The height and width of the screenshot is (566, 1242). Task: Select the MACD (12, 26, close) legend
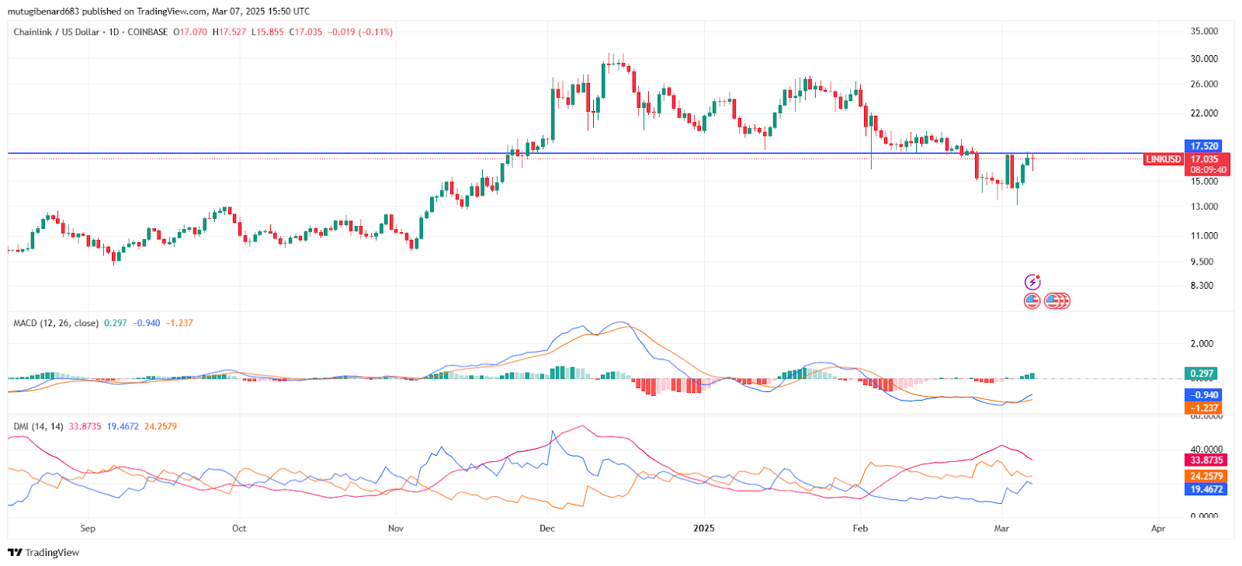coord(56,323)
